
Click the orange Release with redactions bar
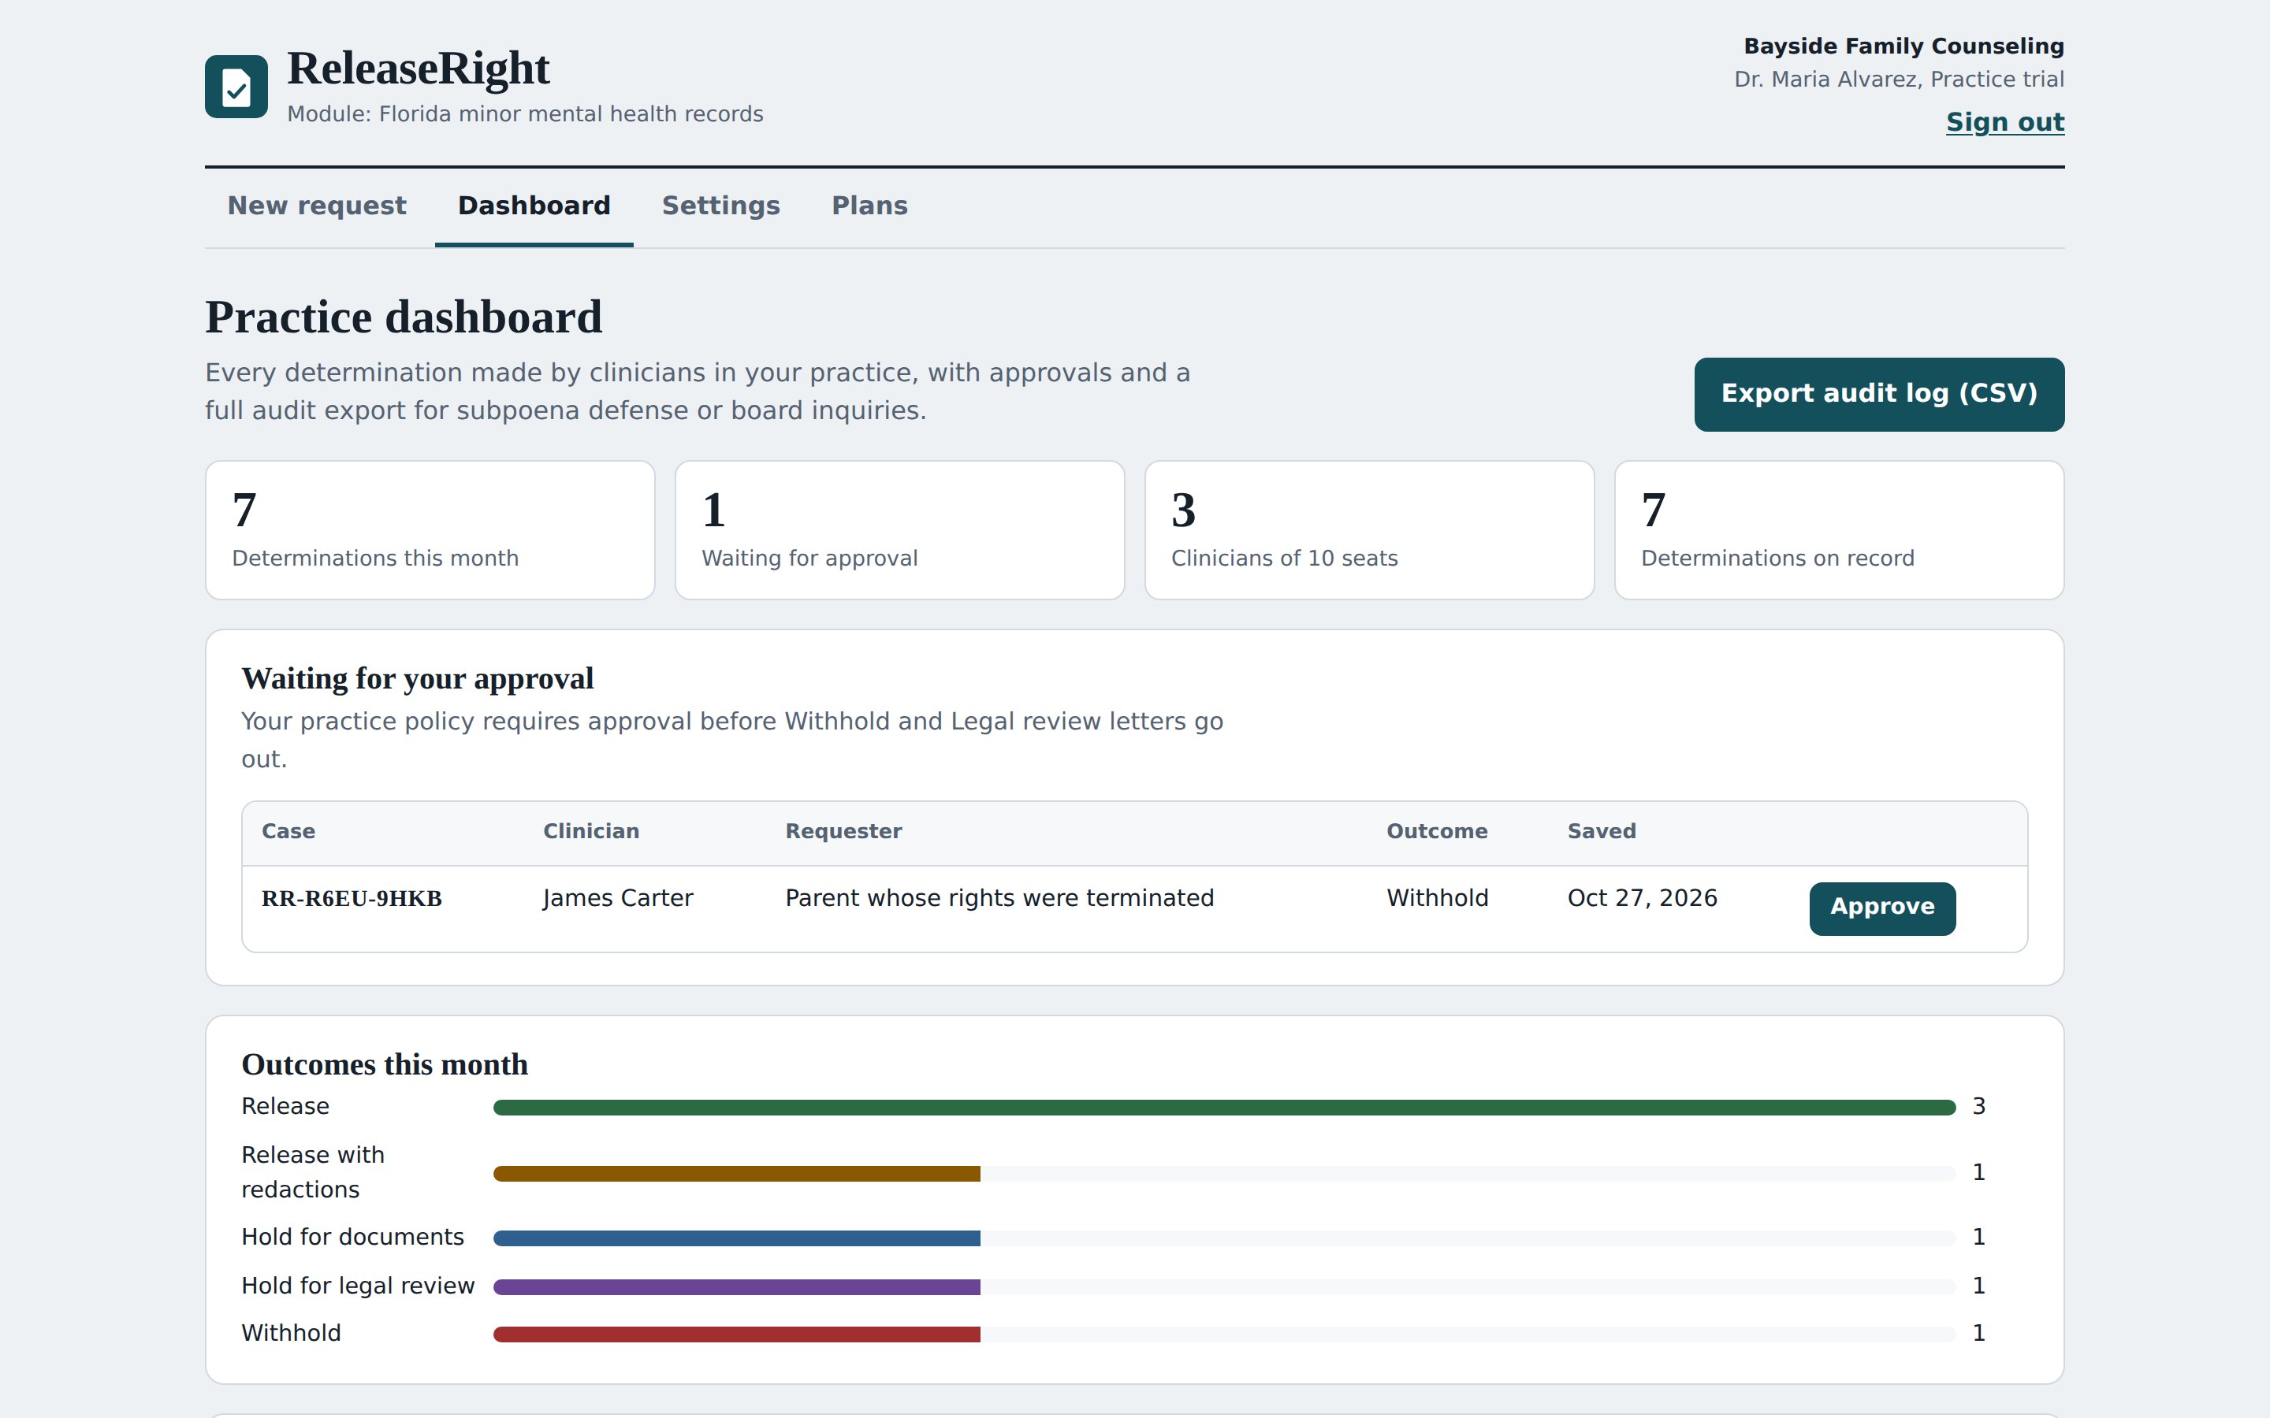coord(736,1173)
